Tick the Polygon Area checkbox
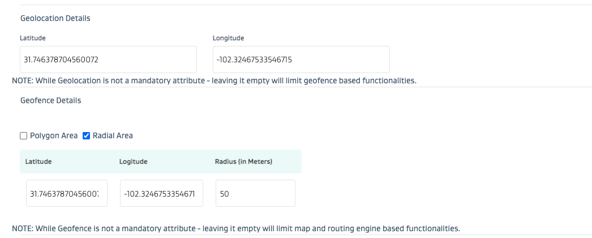The width and height of the screenshot is (592, 238). click(23, 136)
